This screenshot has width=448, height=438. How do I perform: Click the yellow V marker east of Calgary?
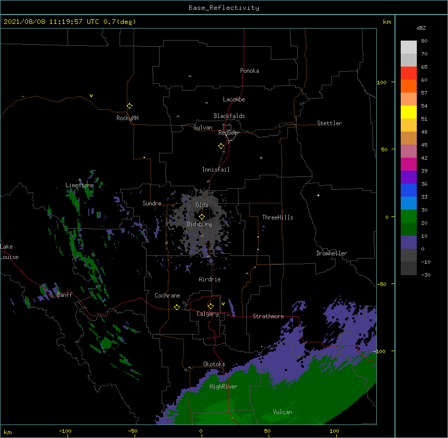coord(223,304)
